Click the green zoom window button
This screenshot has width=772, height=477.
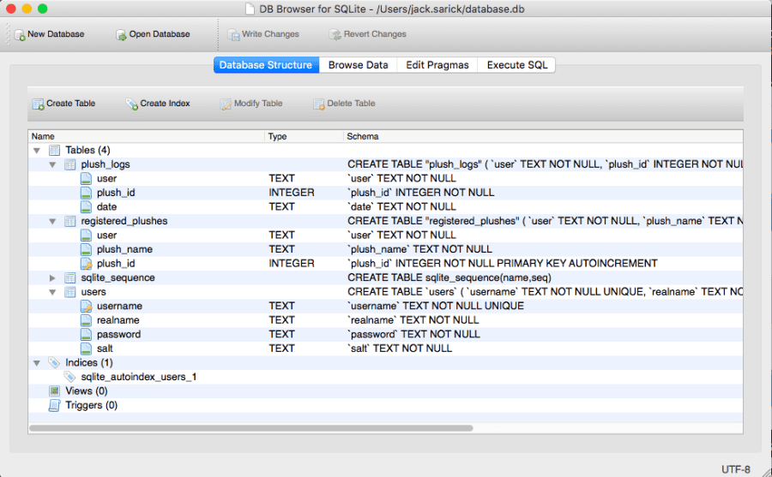click(42, 9)
